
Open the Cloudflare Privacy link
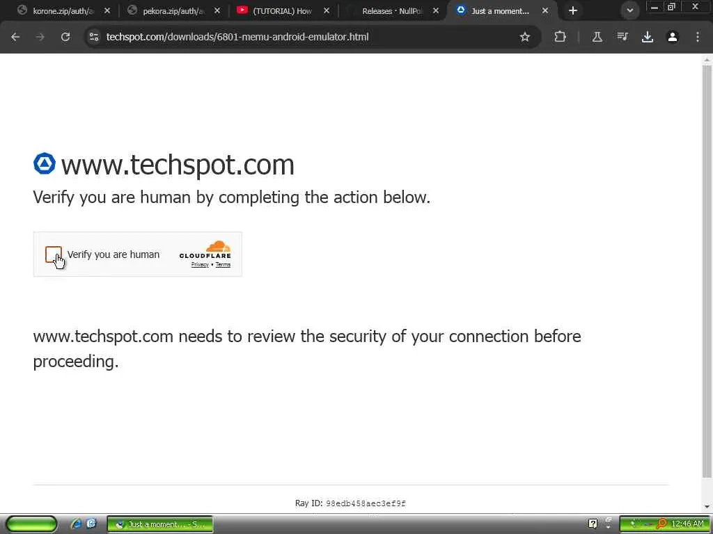[x=200, y=265]
